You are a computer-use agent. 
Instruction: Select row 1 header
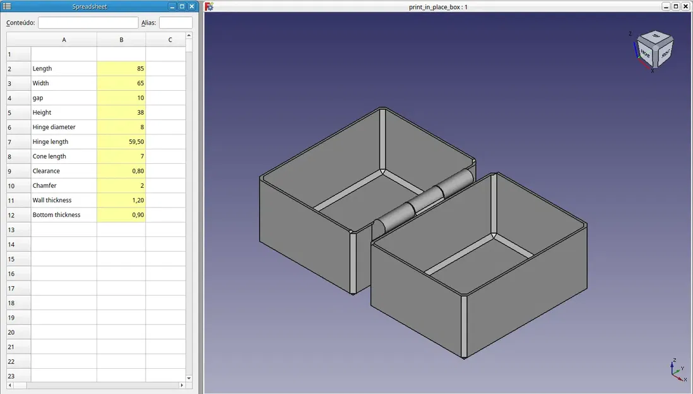(18, 54)
